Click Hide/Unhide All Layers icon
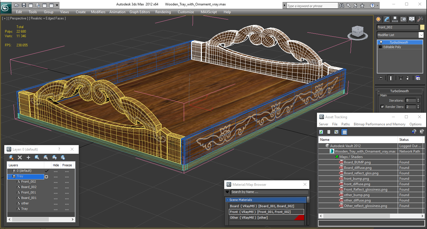 click(54, 157)
